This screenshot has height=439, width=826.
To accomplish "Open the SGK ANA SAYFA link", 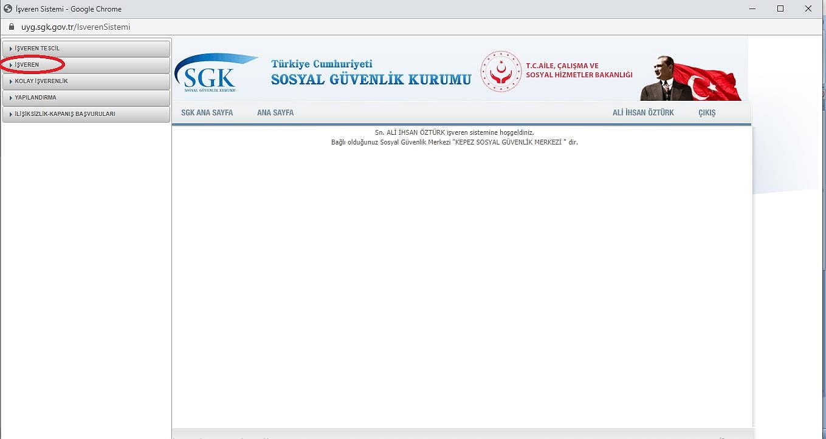I will pyautogui.click(x=207, y=113).
